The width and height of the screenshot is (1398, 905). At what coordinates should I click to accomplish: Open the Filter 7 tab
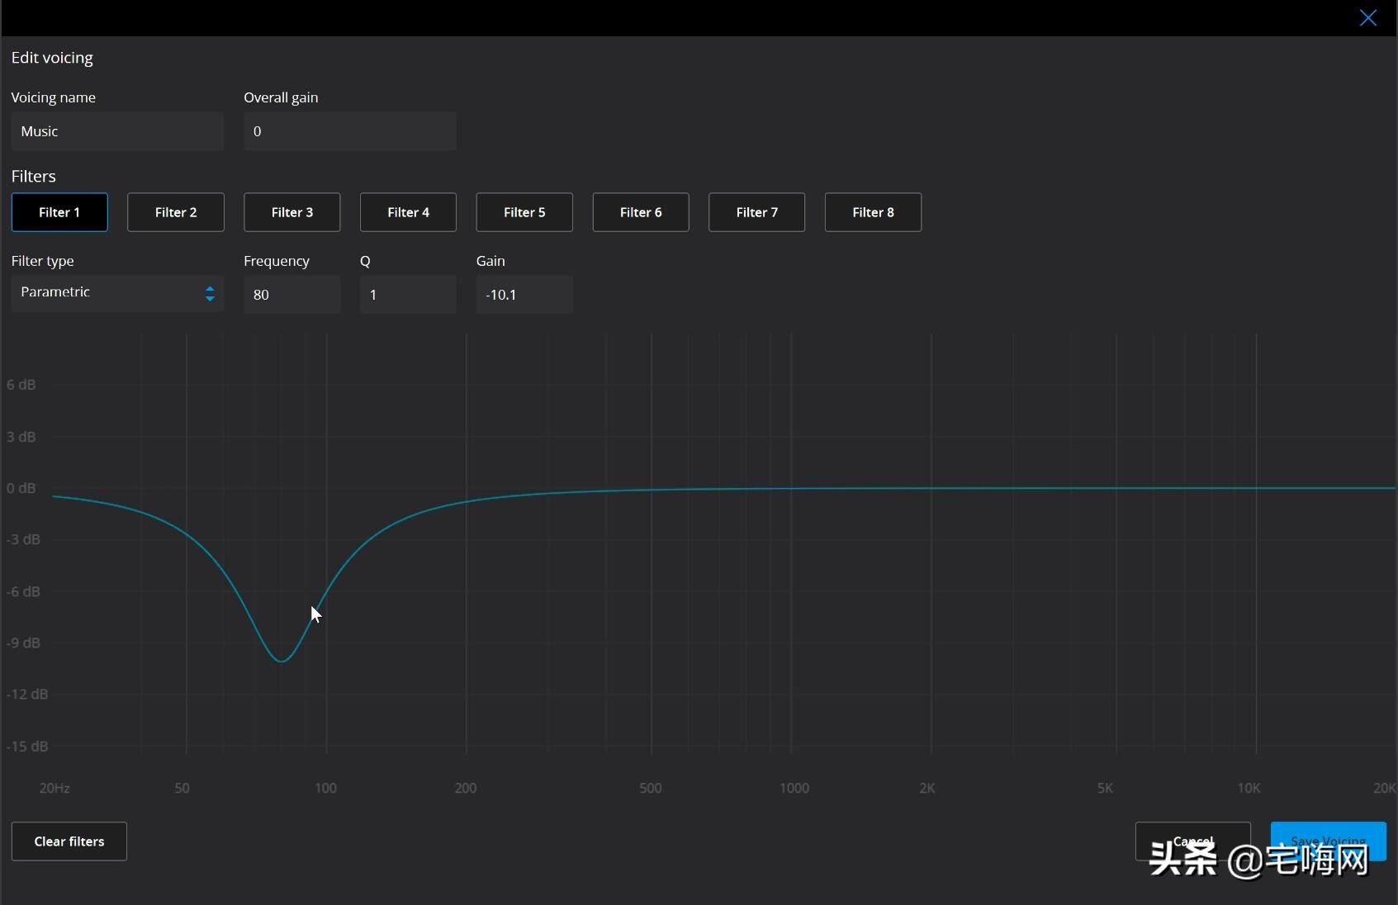click(x=756, y=212)
